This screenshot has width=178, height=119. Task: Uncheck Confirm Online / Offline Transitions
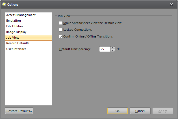tap(61, 36)
